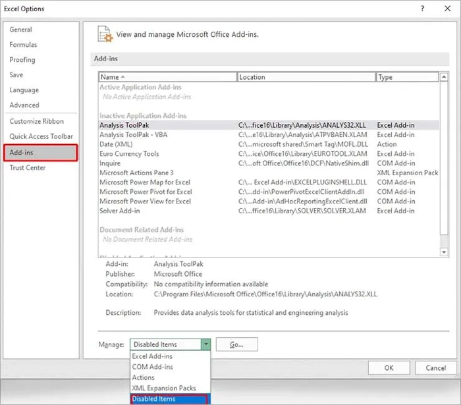Select Microsoft Power Pivot for Excel
This screenshot has height=405, width=461.
[x=269, y=192]
